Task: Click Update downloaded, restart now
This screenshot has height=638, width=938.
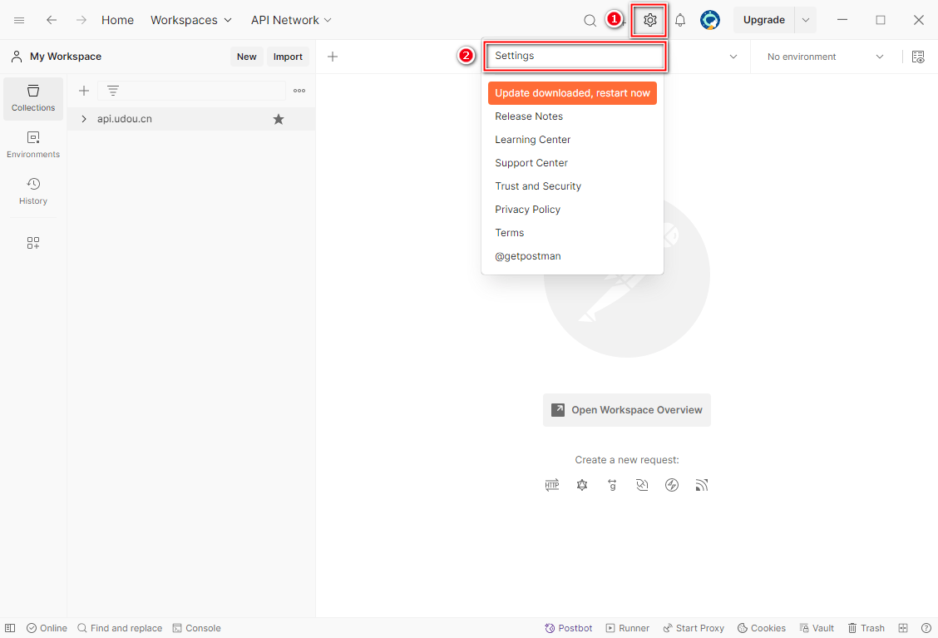Action: (x=572, y=93)
